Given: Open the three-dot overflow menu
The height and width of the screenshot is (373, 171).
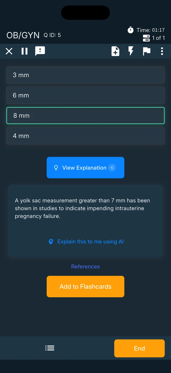Looking at the screenshot, I should [x=162, y=51].
